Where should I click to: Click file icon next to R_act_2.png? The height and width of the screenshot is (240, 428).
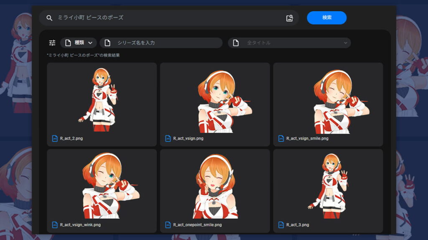point(55,138)
